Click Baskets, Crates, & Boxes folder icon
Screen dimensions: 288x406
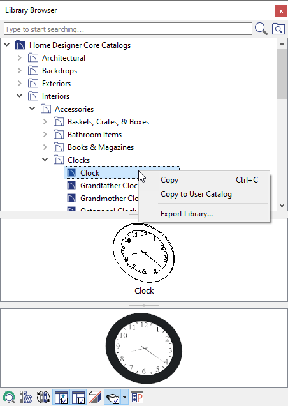click(59, 121)
